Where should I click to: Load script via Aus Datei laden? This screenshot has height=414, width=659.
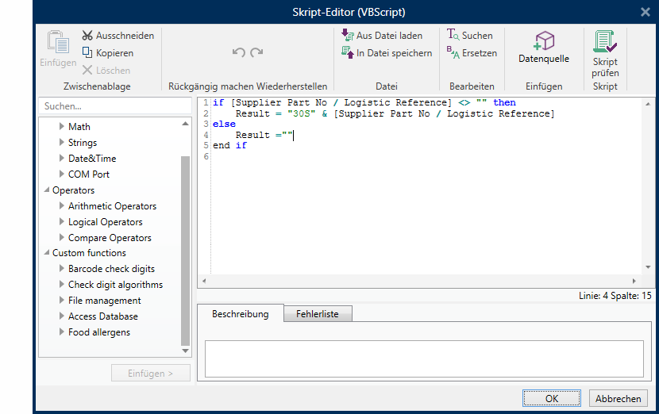tap(382, 36)
